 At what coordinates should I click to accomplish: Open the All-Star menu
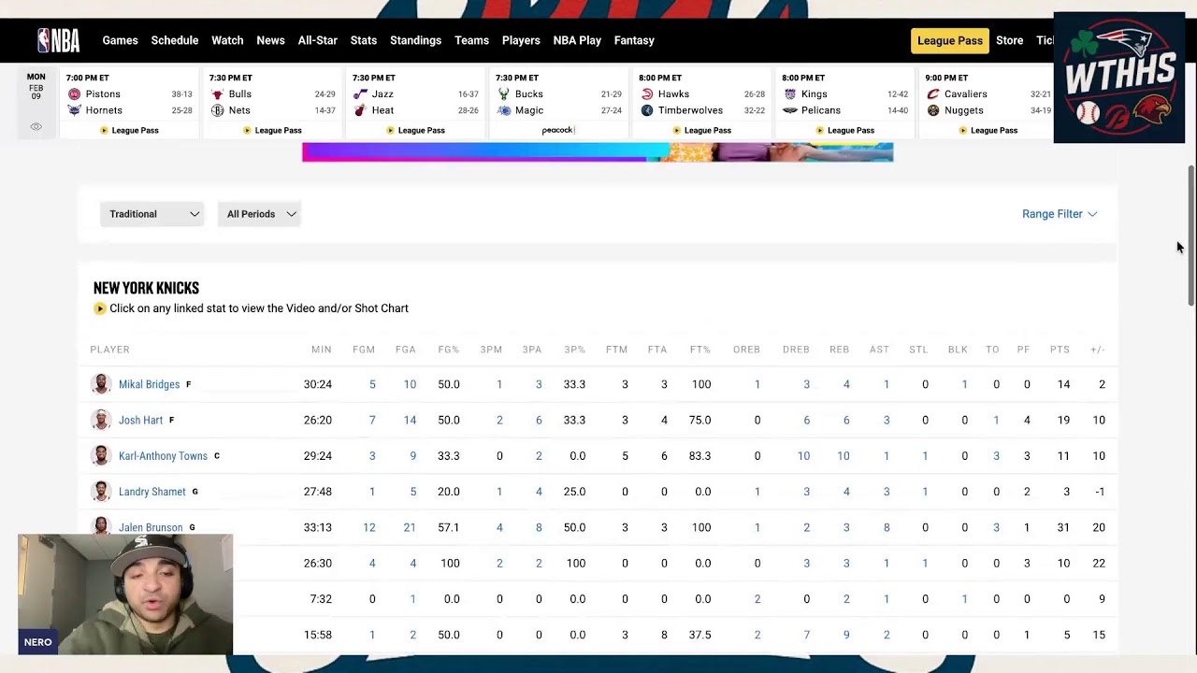click(x=318, y=40)
